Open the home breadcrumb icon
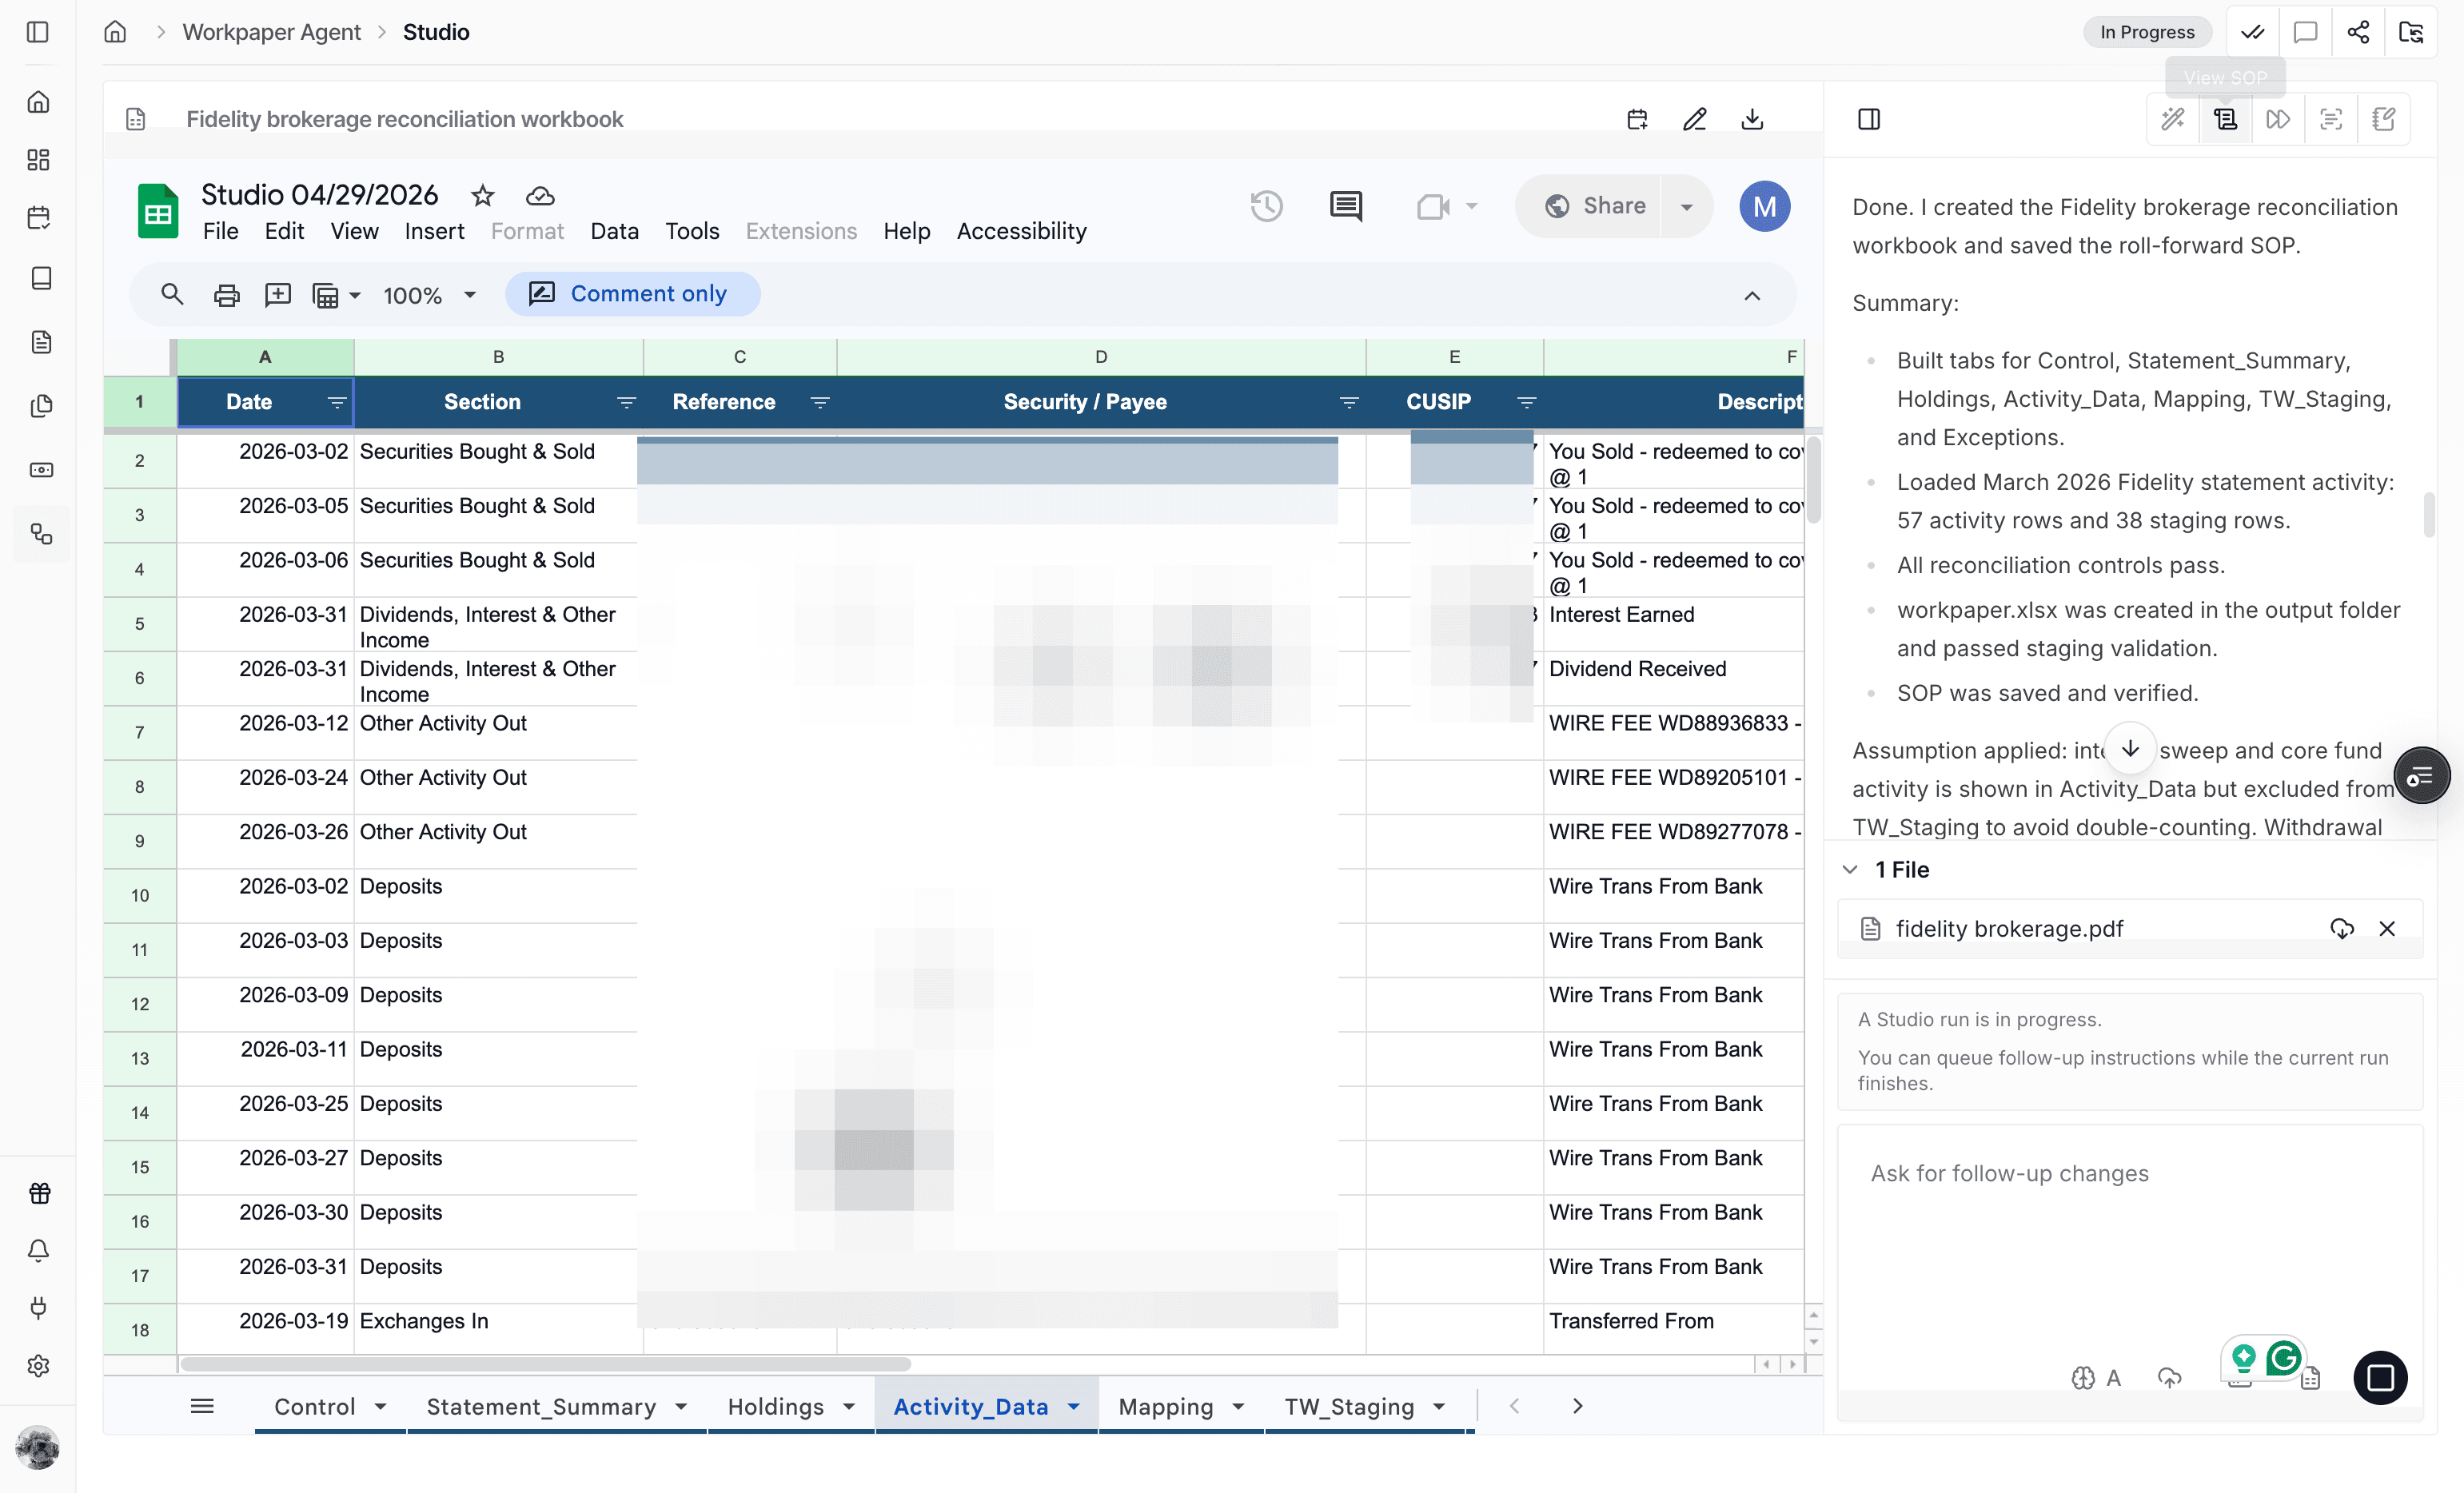 (115, 32)
